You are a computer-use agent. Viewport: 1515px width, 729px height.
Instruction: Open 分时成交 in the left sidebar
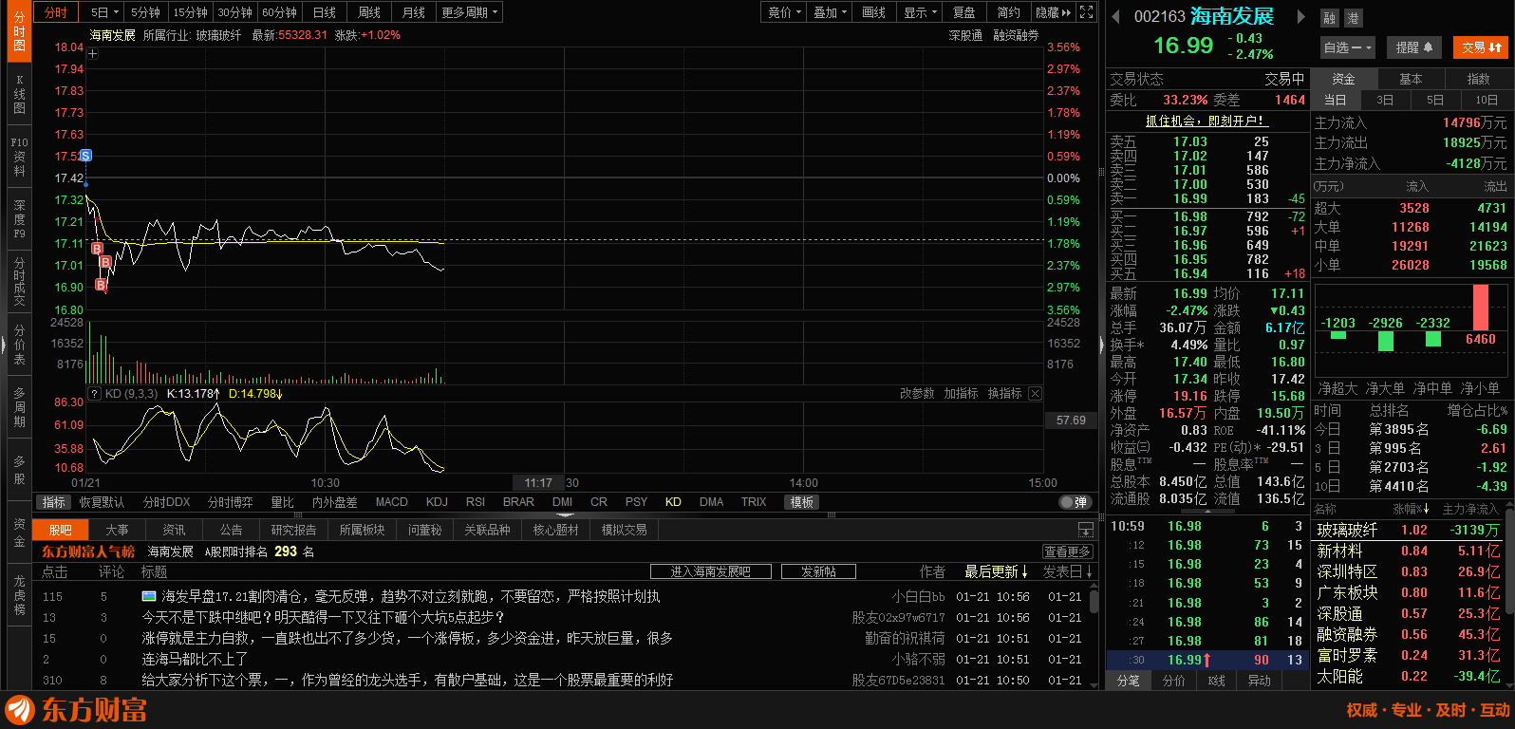coord(19,281)
